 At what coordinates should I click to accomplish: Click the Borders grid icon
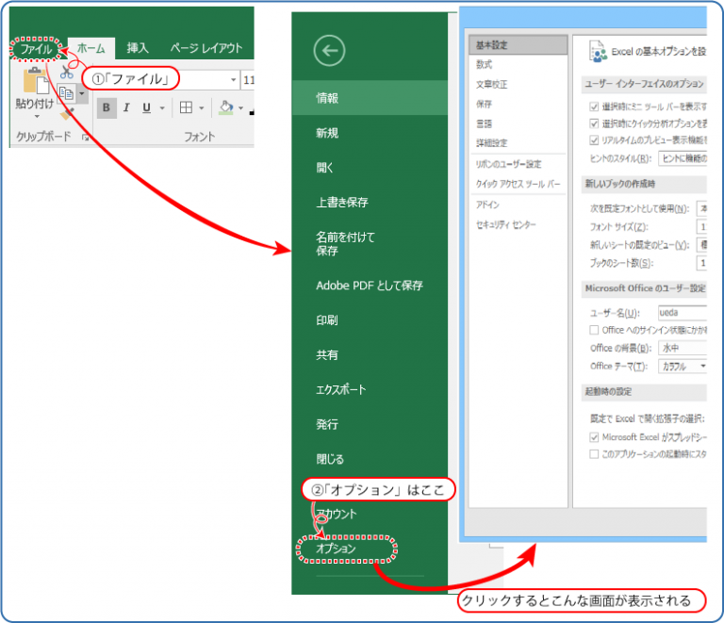(x=186, y=107)
